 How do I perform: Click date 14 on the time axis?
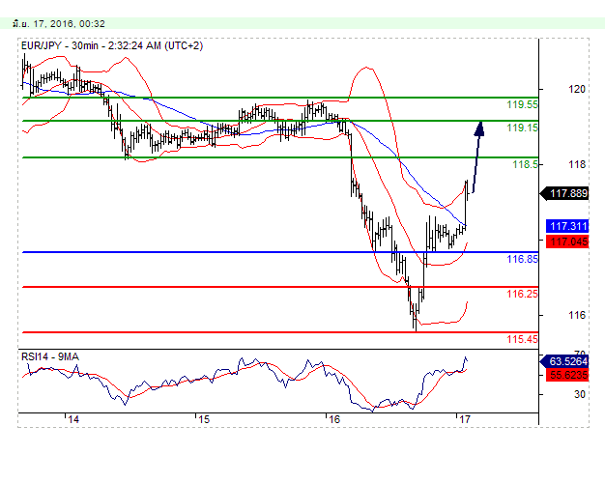pyautogui.click(x=72, y=420)
